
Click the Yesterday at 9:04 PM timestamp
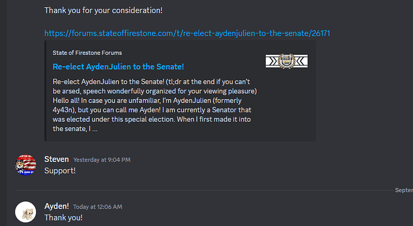pyautogui.click(x=102, y=160)
